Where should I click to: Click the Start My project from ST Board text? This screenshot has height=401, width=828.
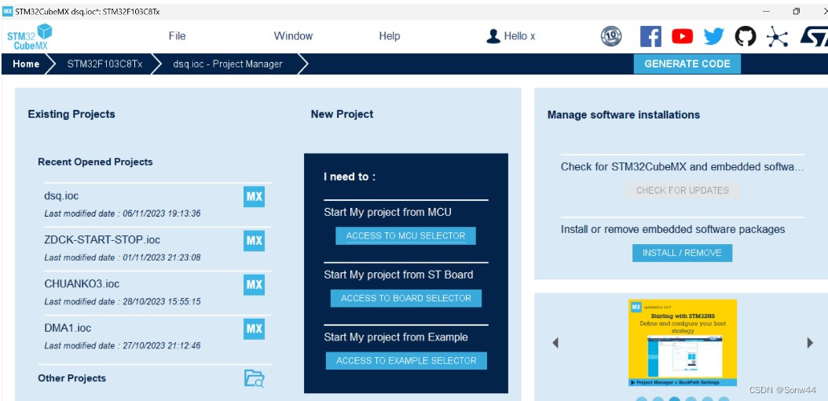point(399,275)
